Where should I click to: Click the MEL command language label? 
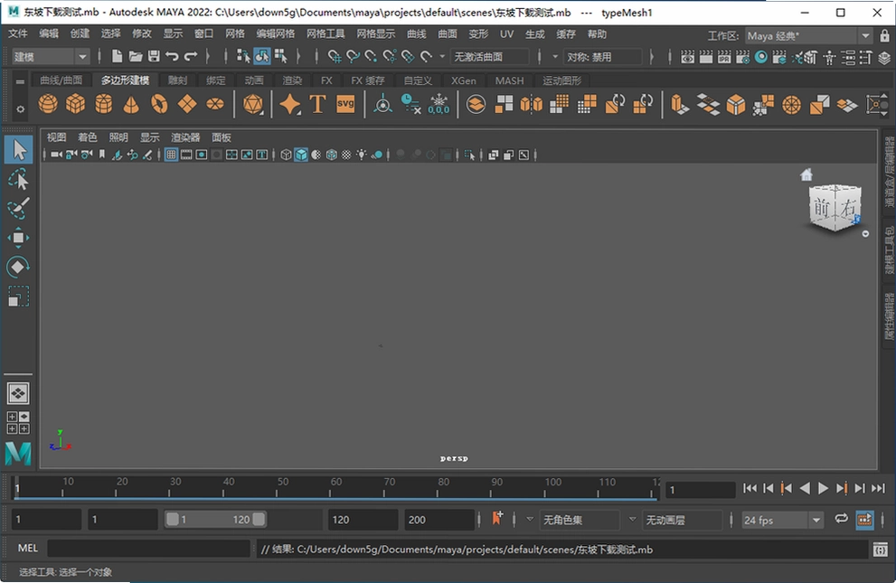click(27, 549)
